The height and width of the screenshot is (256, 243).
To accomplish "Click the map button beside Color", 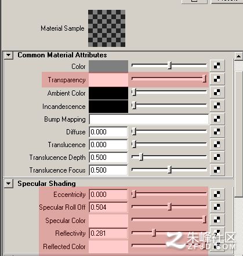I will 217,65.
